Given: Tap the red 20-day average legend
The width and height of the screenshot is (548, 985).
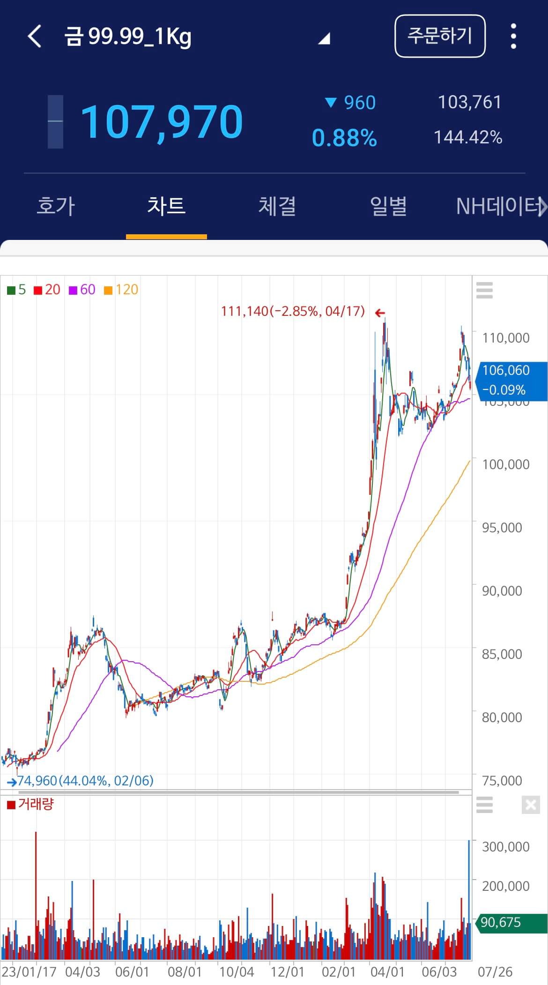Looking at the screenshot, I should pyautogui.click(x=47, y=290).
